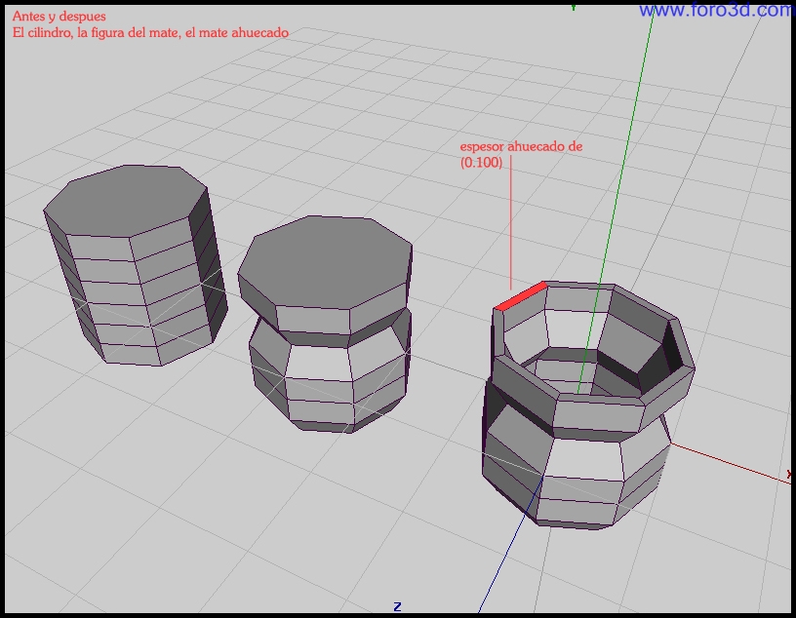
Task: Select the solid mate-shaped object in the middle
Action: click(x=325, y=325)
